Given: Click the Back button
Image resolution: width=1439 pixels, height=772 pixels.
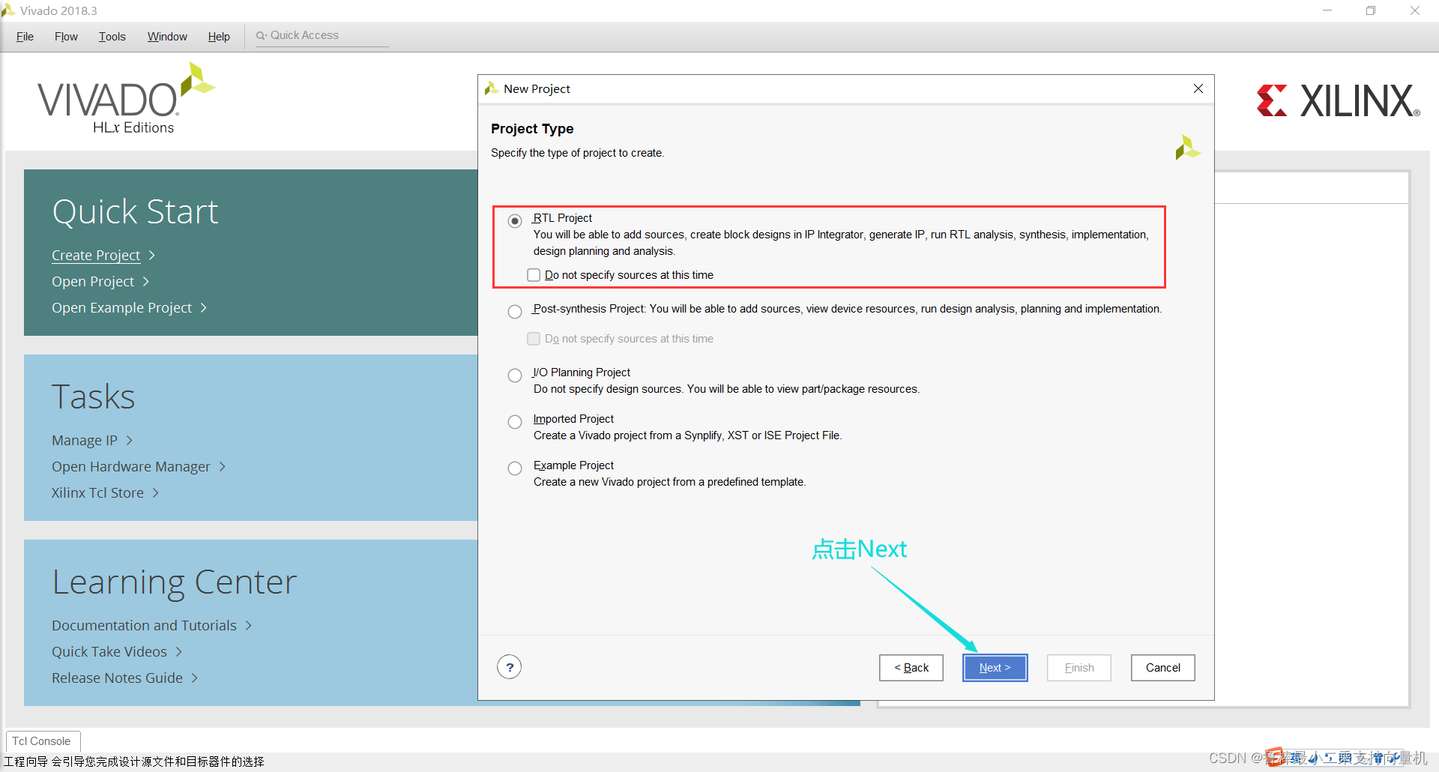Looking at the screenshot, I should (x=911, y=668).
